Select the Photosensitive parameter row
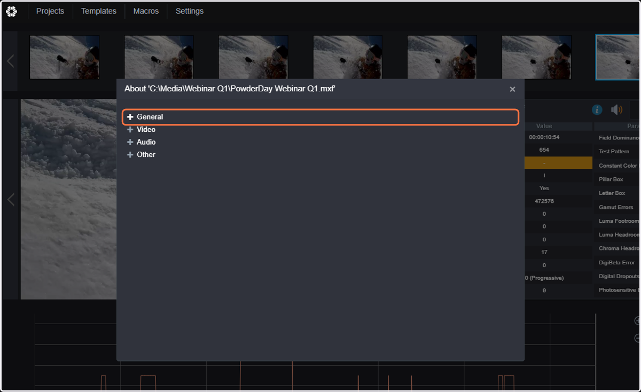Screen dimensions: 641x392 (x=617, y=291)
